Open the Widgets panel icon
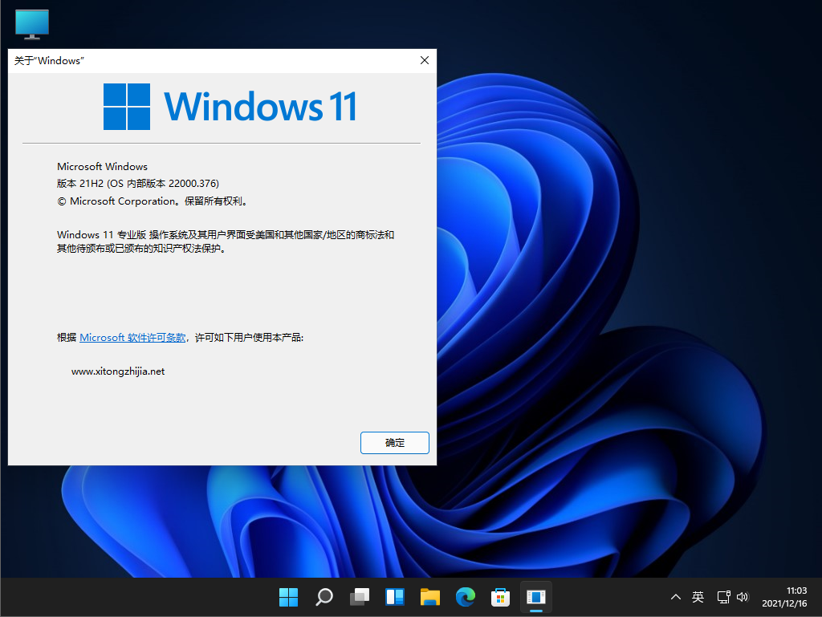 click(394, 597)
